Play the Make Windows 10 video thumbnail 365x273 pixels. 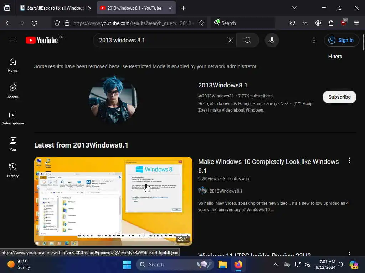(x=113, y=201)
